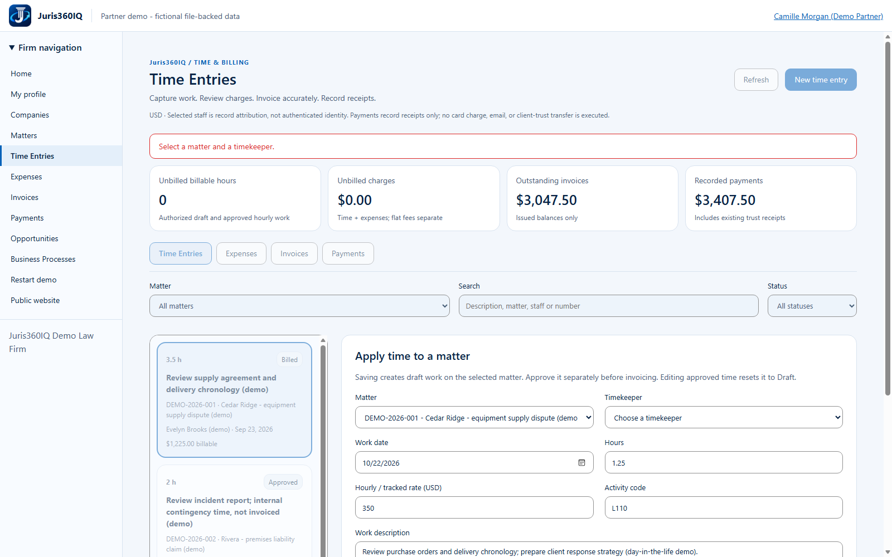Focus the Hourly / tracked rate field
Viewport: 892px width, 557px height.
(x=474, y=508)
